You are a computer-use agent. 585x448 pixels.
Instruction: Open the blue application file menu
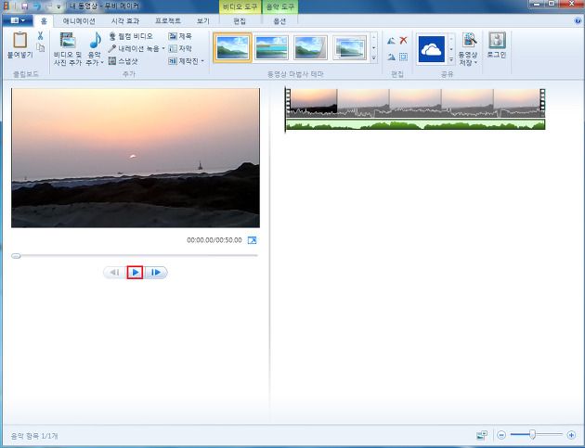click(17, 20)
